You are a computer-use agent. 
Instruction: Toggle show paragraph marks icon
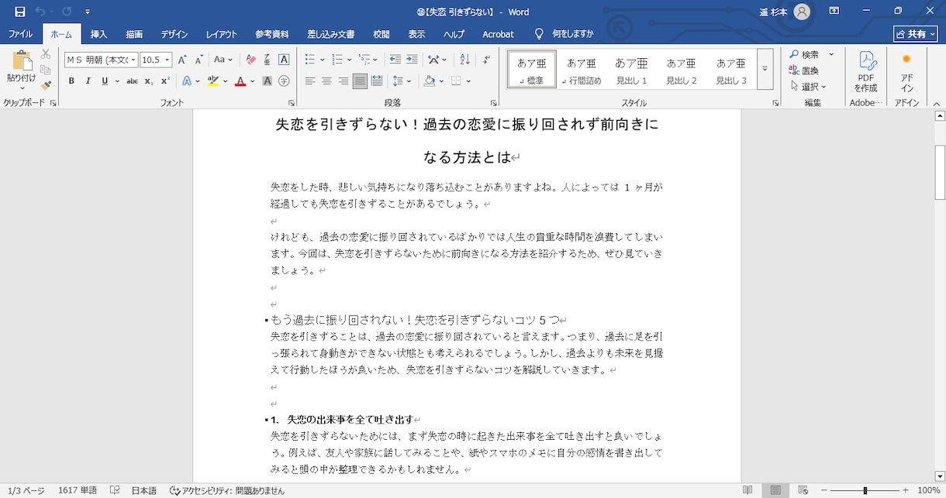[486, 60]
